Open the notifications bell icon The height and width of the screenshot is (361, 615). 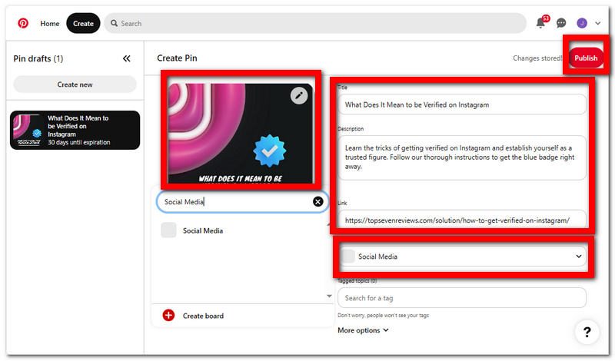tap(540, 24)
